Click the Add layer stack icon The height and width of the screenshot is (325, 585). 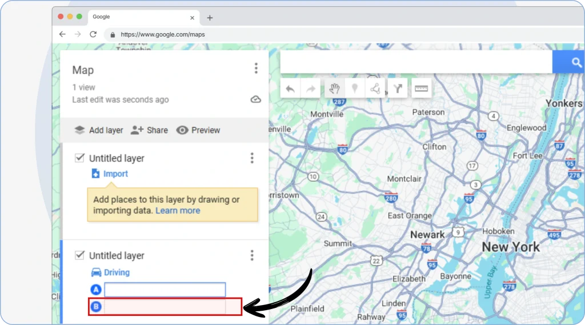coord(79,130)
